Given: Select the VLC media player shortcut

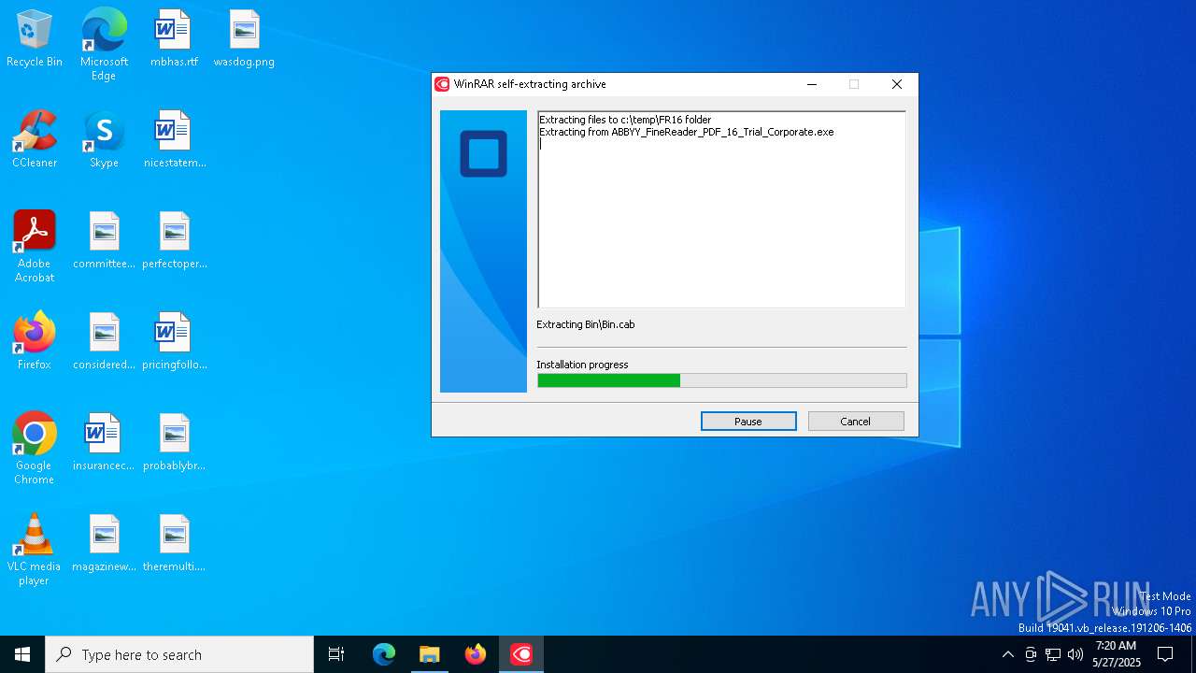Looking at the screenshot, I should [35, 550].
